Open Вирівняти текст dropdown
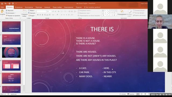This screenshot has width=172, height=97. (84, 13)
